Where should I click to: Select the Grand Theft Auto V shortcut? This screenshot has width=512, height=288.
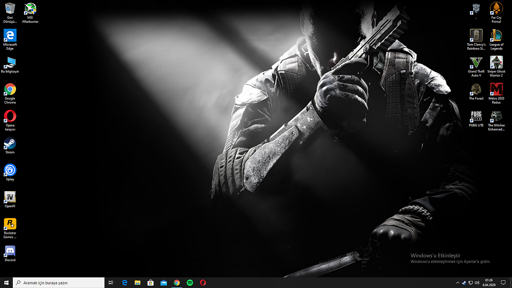click(476, 66)
